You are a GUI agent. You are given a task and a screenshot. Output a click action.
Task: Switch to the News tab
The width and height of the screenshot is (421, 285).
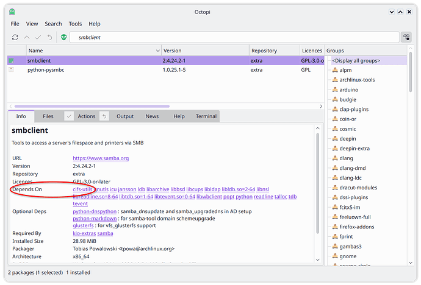coord(152,116)
